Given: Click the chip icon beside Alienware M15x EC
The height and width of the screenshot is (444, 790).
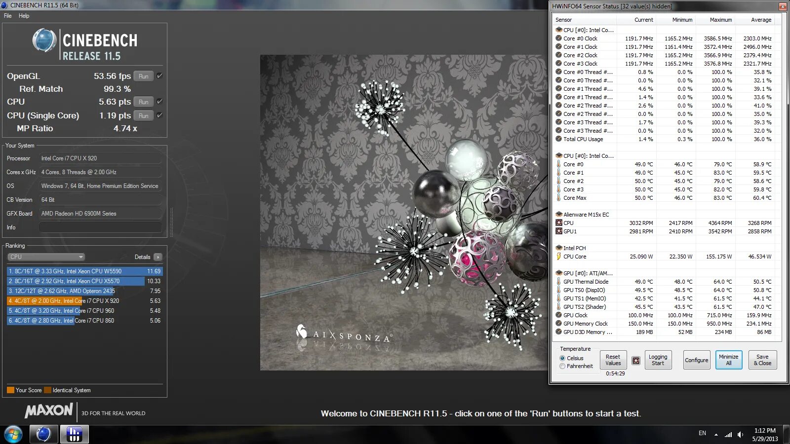Looking at the screenshot, I should point(559,215).
